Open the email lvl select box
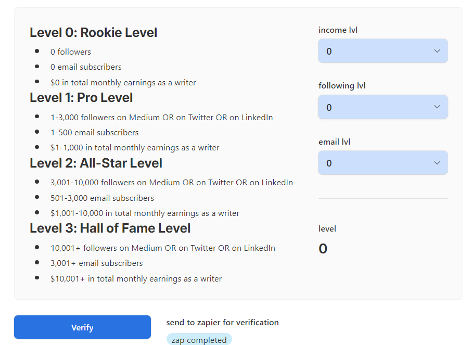 point(383,163)
